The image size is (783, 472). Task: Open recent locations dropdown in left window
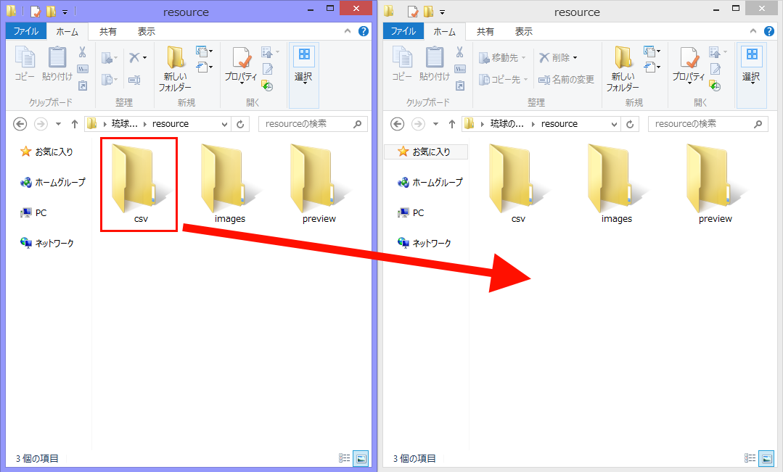click(x=59, y=124)
